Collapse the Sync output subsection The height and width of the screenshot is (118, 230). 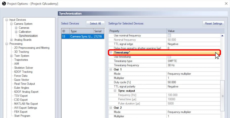[115, 91]
